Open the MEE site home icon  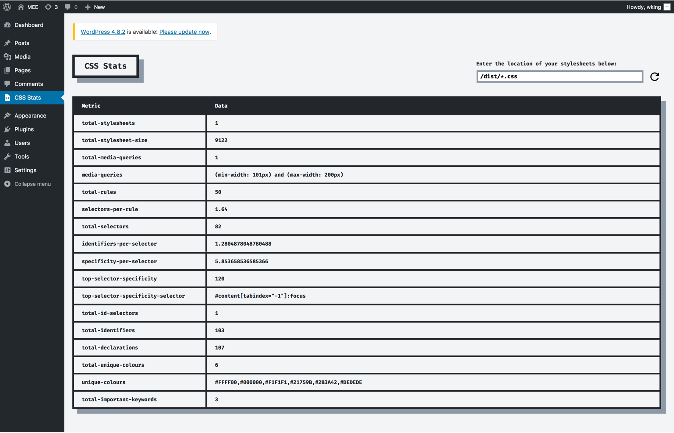[21, 7]
